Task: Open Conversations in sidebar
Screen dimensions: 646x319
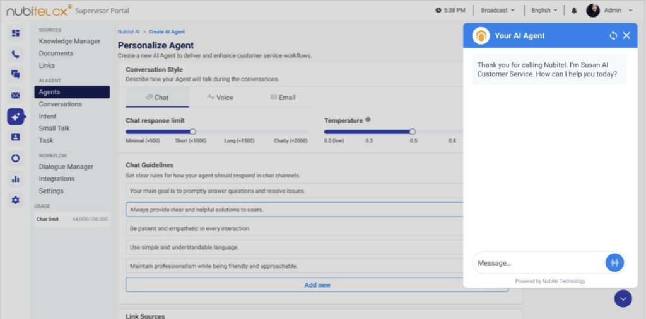Action: [x=61, y=104]
